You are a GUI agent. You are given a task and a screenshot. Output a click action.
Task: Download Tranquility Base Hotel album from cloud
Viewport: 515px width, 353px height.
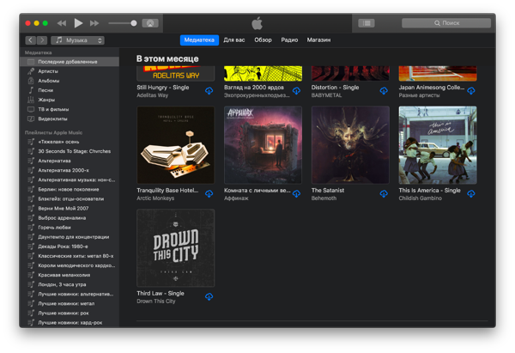tap(209, 194)
